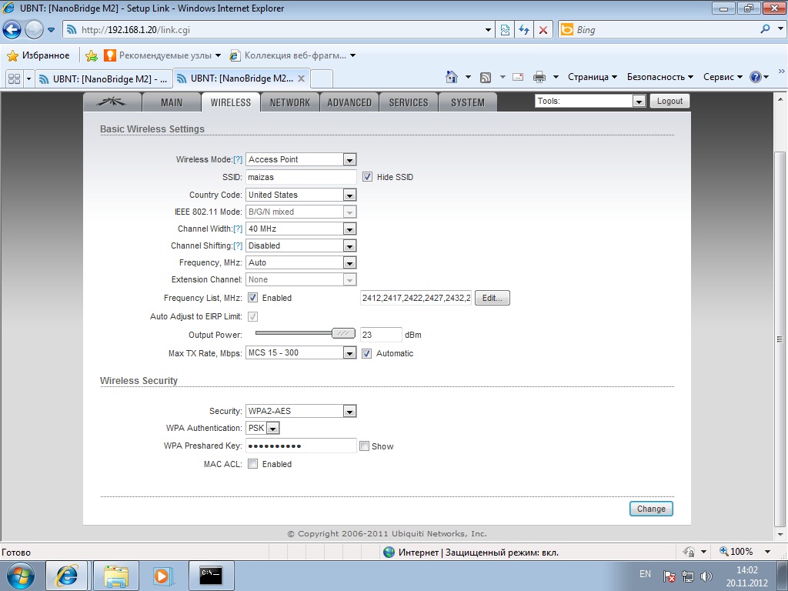The height and width of the screenshot is (591, 788).
Task: Toggle the Hide SSID checkbox
Action: click(x=367, y=177)
